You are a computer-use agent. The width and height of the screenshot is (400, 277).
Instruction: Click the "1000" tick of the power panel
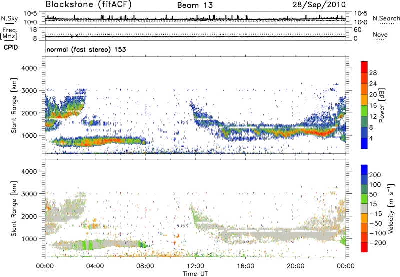(x=29, y=135)
